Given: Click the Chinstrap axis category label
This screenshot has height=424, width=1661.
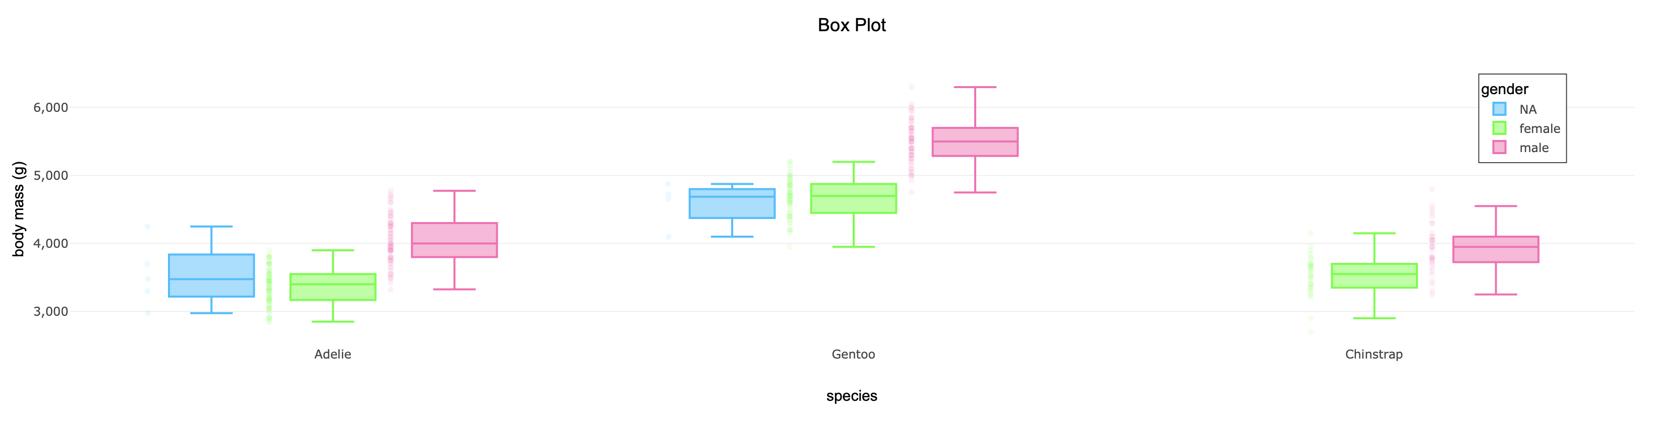Looking at the screenshot, I should (x=1374, y=355).
